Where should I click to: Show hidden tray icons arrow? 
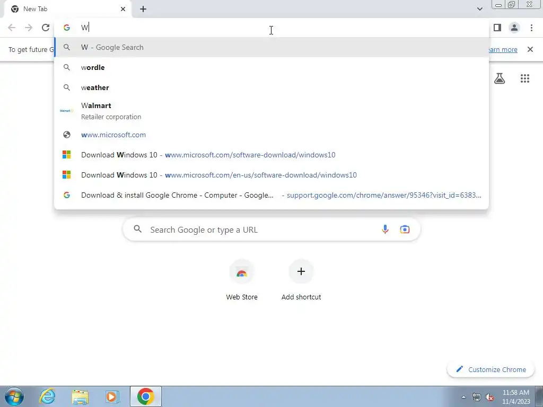click(x=463, y=397)
